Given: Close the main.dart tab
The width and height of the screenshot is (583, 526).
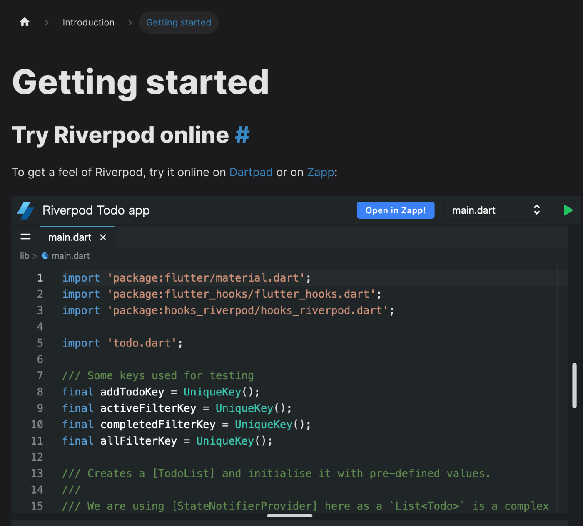Looking at the screenshot, I should coord(103,237).
